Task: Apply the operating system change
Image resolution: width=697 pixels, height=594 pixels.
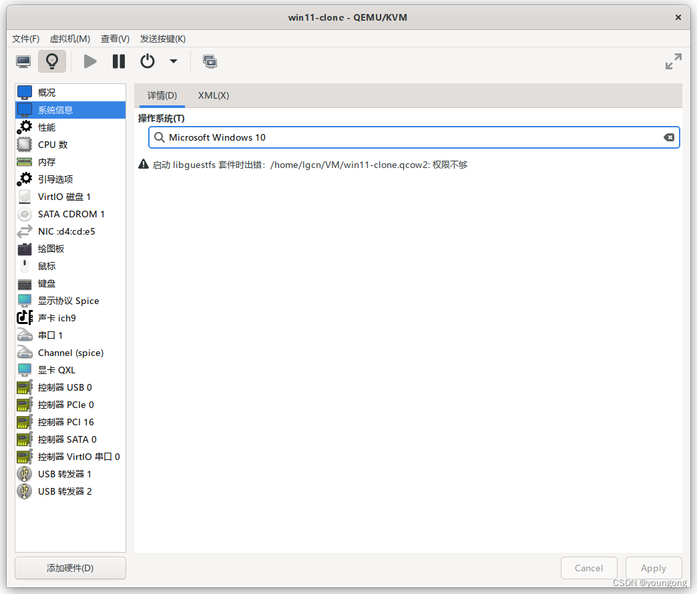Action: point(653,567)
